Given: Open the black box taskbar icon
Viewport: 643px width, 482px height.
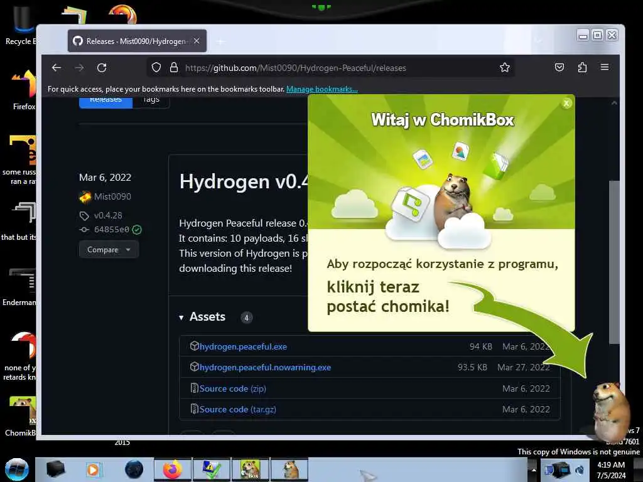Looking at the screenshot, I should pyautogui.click(x=56, y=469).
